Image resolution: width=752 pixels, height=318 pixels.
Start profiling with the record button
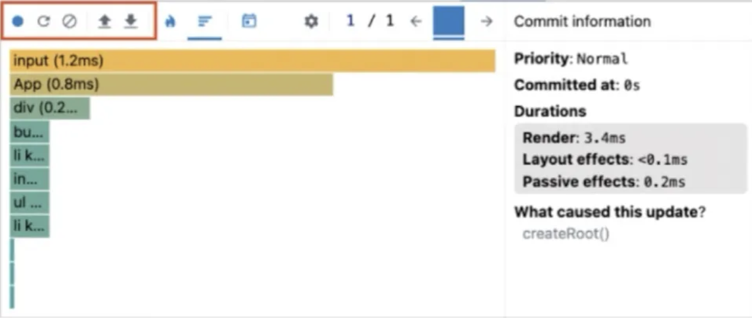(x=18, y=22)
